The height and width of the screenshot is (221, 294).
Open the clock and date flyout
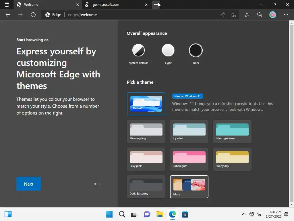click(x=274, y=214)
